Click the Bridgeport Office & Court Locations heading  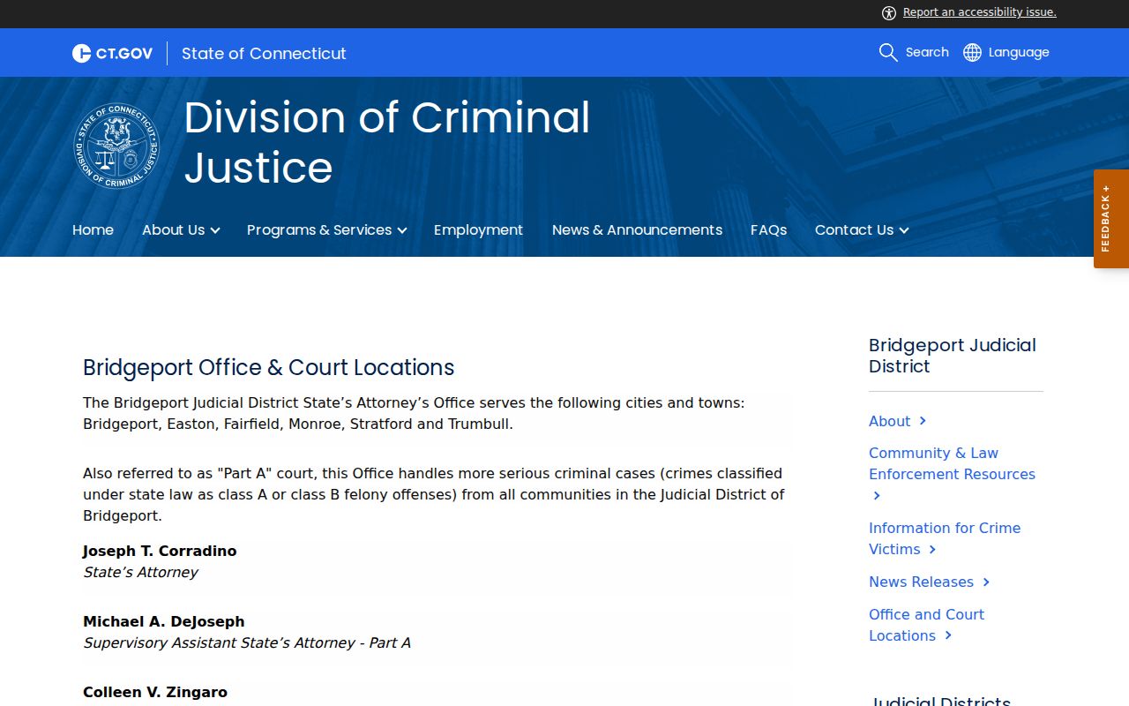(x=269, y=367)
